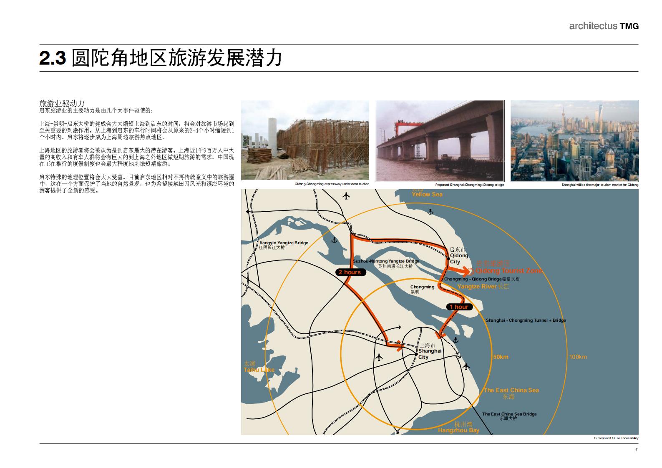Click the page number 7
Image resolution: width=662 pixels, height=468 pixels.
coord(637,450)
